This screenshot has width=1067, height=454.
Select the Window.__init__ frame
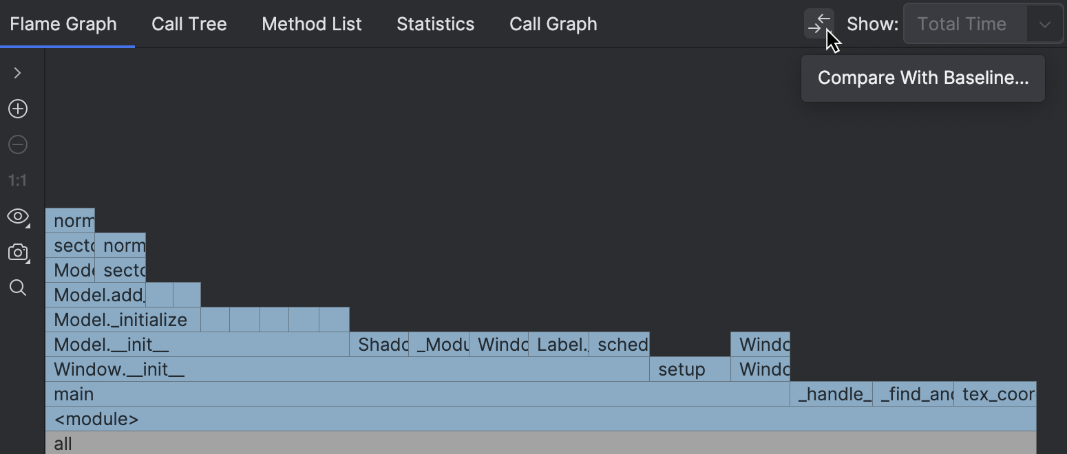[207, 369]
